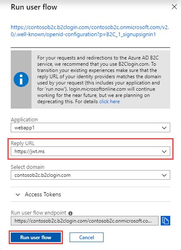Expand the Access Tokens section chevron
The width and height of the screenshot is (181, 250).
click(18, 195)
